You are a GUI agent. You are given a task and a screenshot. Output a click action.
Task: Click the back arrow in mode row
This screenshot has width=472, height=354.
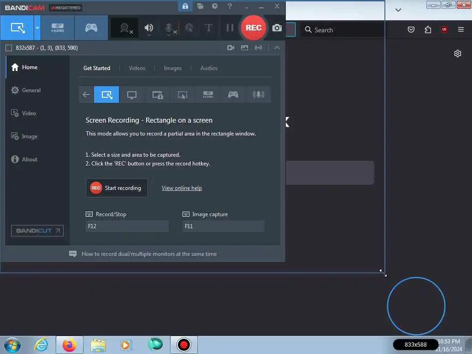tap(86, 94)
